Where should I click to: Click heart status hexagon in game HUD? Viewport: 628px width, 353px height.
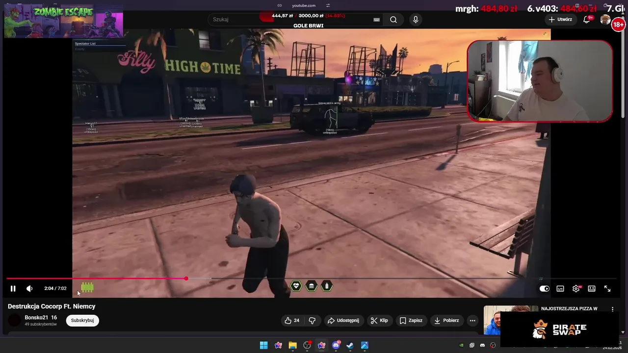(x=296, y=286)
